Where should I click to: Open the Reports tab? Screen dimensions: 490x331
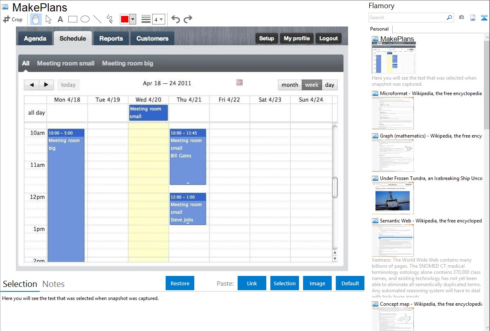111,38
